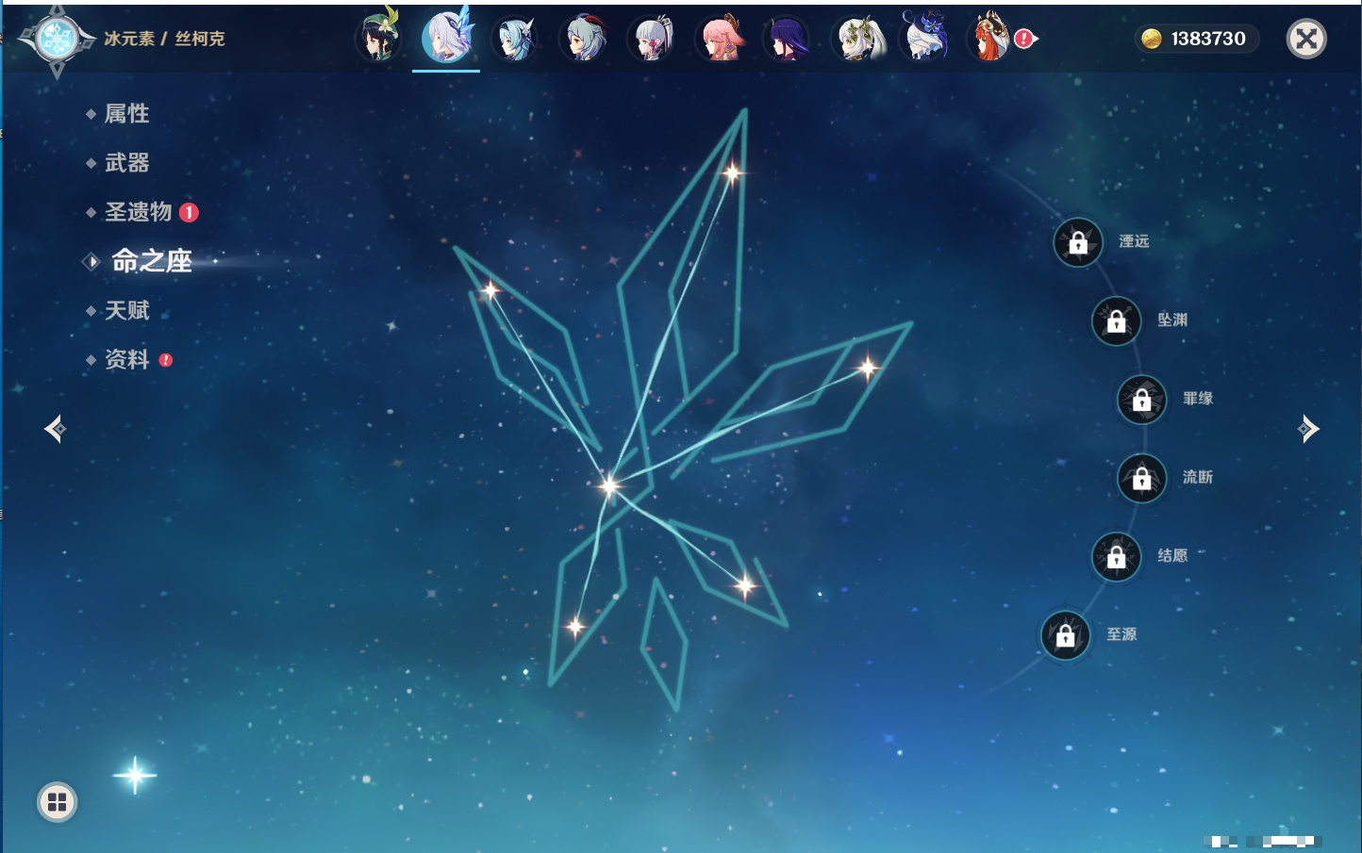Choose the Raiden Shogun avatar
Screen dimensions: 1362x853
(x=787, y=40)
